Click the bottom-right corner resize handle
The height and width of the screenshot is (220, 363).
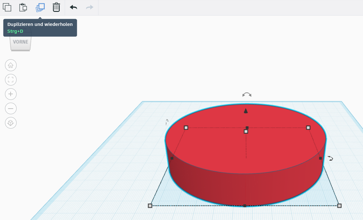pos(339,206)
